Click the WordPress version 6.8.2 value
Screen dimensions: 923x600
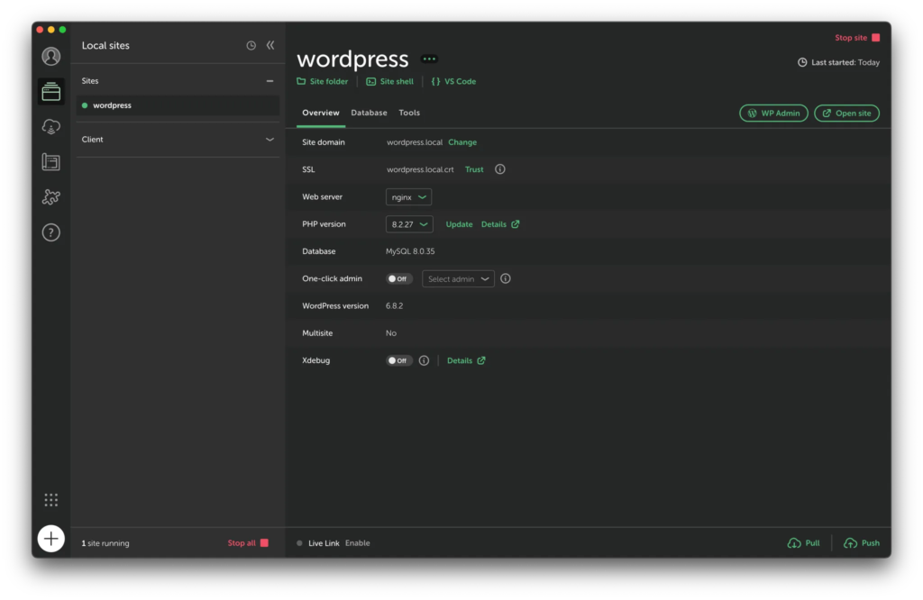(x=395, y=306)
